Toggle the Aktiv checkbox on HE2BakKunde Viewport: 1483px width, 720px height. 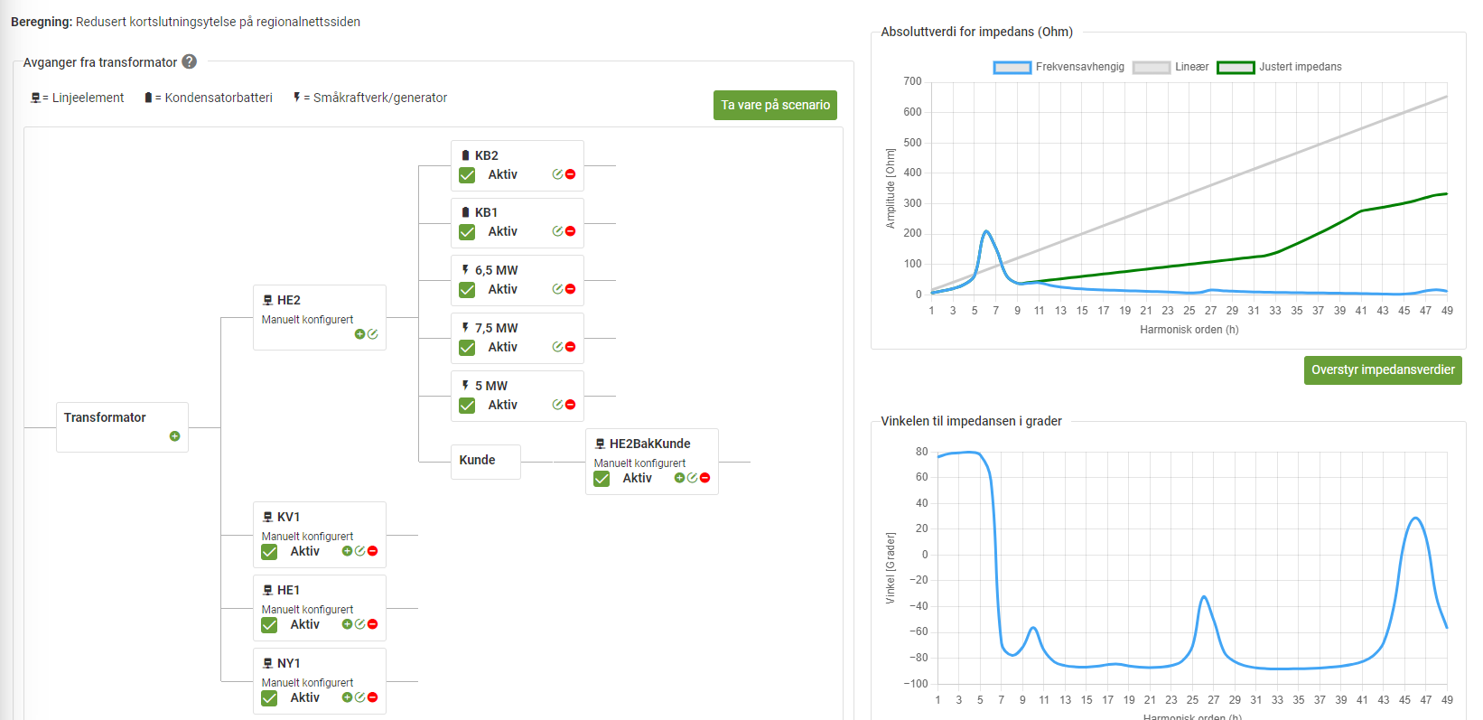point(602,479)
